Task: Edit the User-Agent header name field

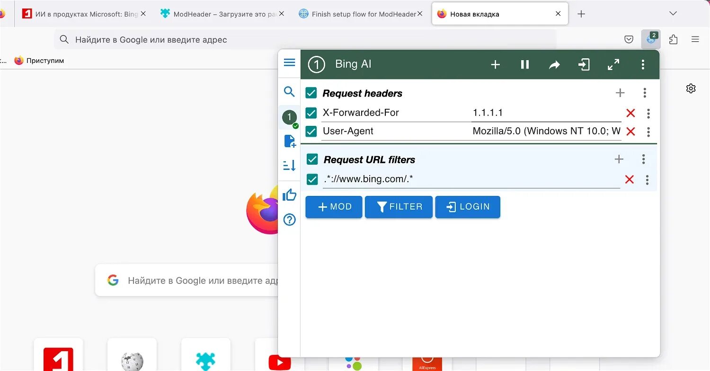Action: click(x=396, y=131)
